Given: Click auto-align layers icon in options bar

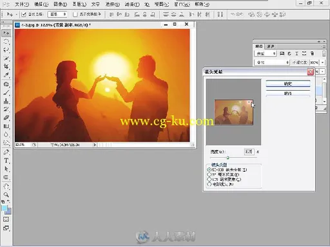Looking at the screenshot, I should (x=220, y=14).
